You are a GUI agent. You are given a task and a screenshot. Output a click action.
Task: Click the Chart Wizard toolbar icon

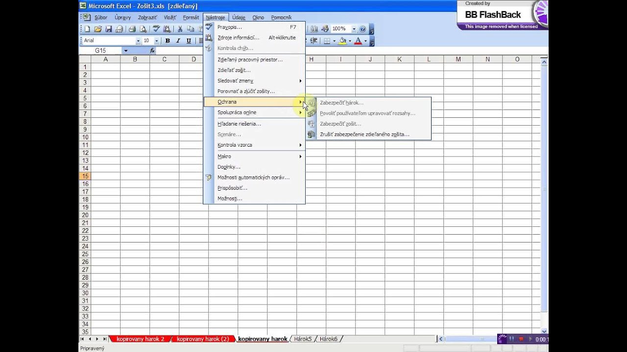tap(314, 29)
